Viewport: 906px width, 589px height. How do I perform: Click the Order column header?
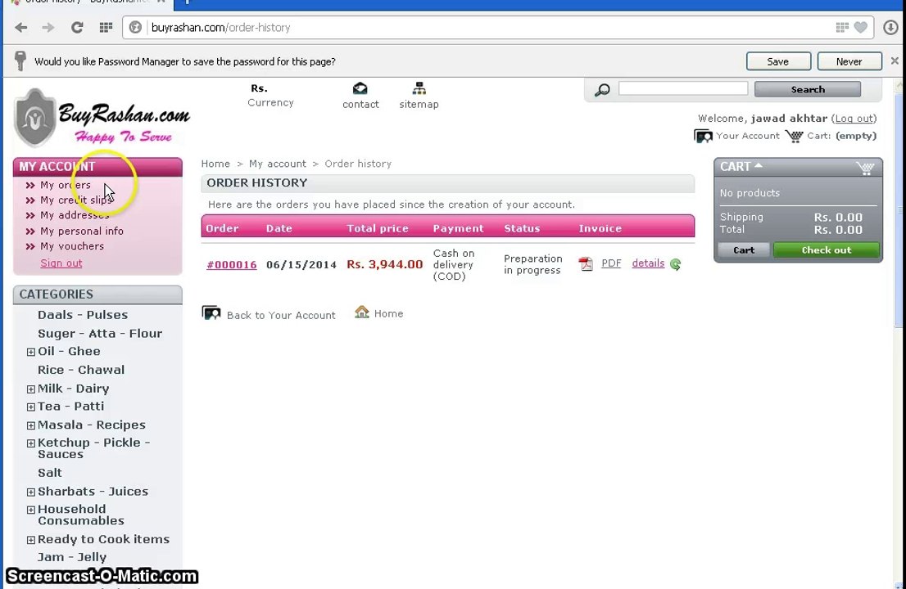pyautogui.click(x=223, y=228)
